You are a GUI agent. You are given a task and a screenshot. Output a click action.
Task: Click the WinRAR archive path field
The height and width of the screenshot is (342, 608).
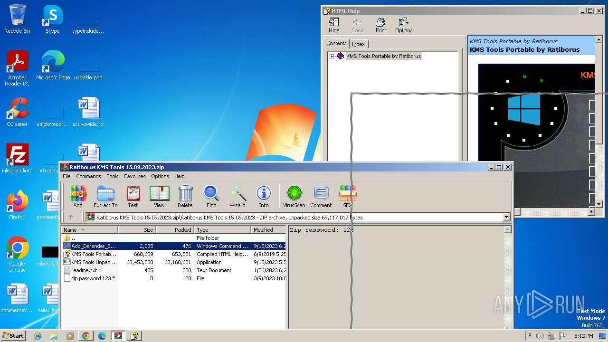(298, 217)
